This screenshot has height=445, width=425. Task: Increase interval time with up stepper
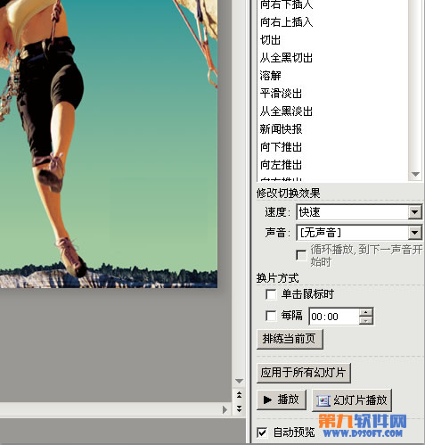366,312
